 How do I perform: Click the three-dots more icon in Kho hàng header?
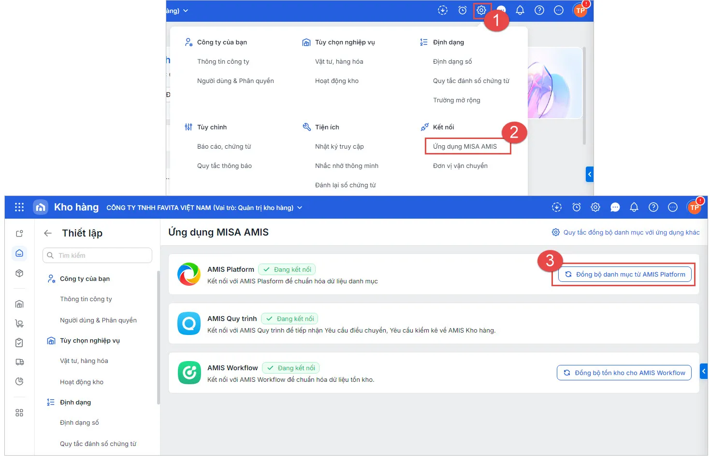point(673,207)
